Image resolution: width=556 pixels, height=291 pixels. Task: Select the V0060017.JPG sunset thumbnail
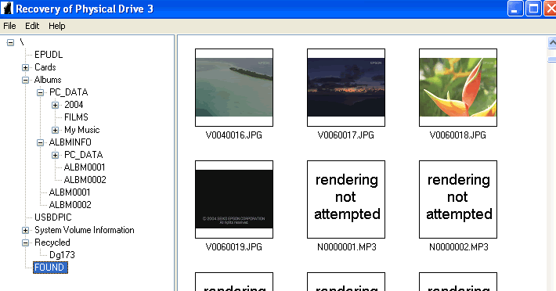click(x=346, y=88)
